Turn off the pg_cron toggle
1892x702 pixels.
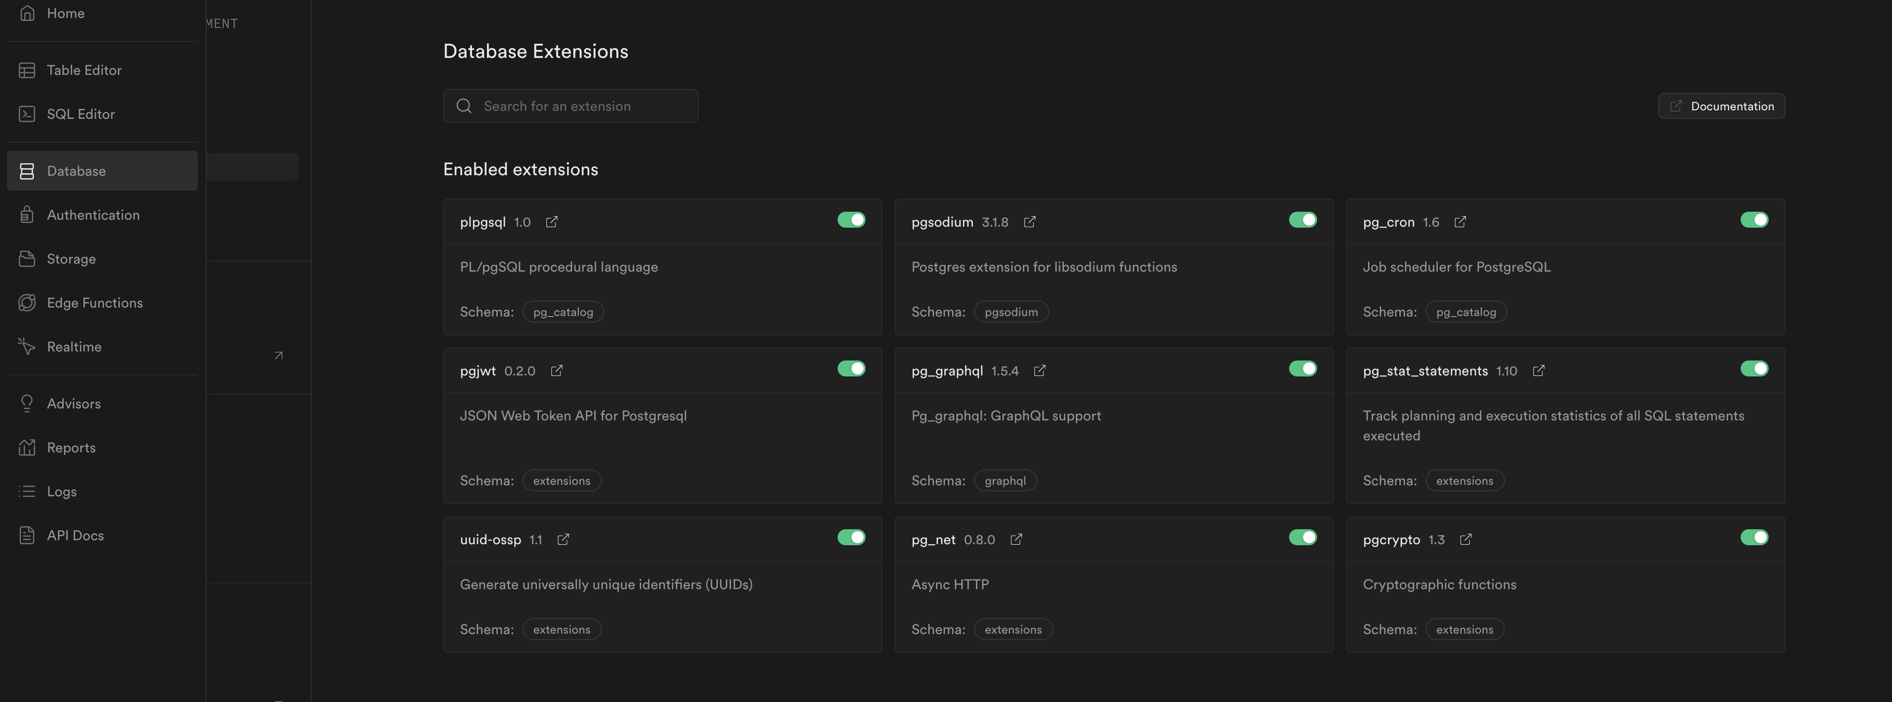coord(1754,220)
